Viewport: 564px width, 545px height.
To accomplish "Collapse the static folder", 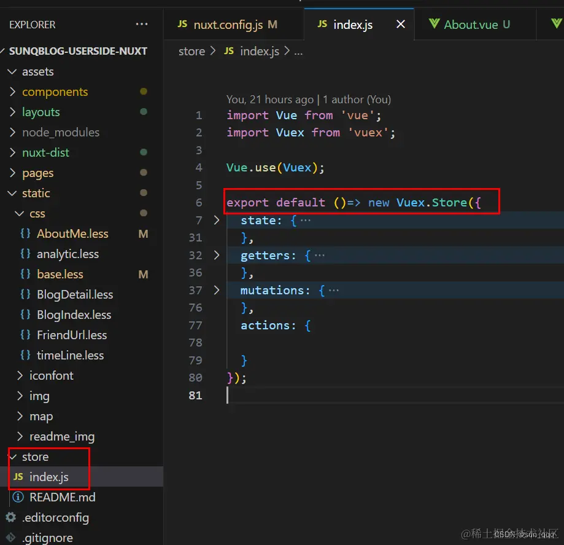I will click(x=12, y=193).
